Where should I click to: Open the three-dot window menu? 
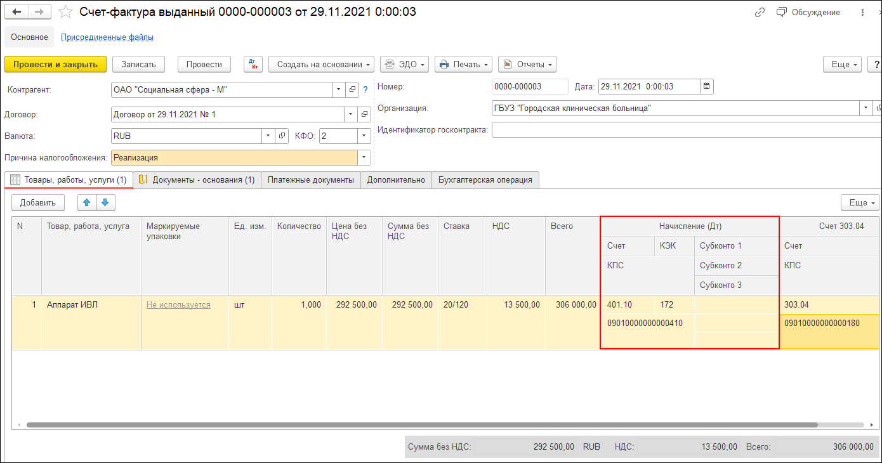[x=862, y=12]
